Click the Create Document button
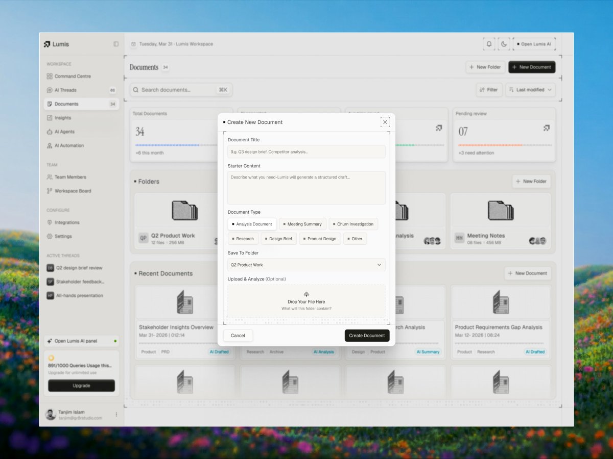The width and height of the screenshot is (613, 459). point(367,336)
